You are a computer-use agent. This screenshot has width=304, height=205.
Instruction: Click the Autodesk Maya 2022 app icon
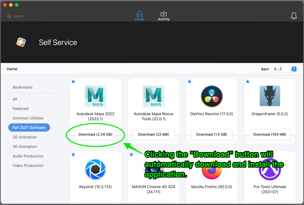click(x=95, y=96)
